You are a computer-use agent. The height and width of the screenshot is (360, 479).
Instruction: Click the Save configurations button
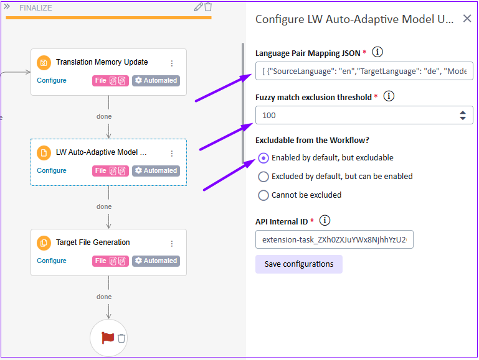pos(299,264)
